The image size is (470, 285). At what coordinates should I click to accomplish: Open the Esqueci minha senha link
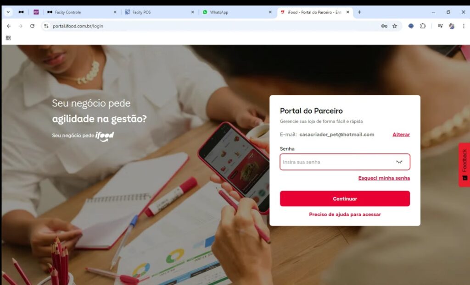pyautogui.click(x=384, y=178)
